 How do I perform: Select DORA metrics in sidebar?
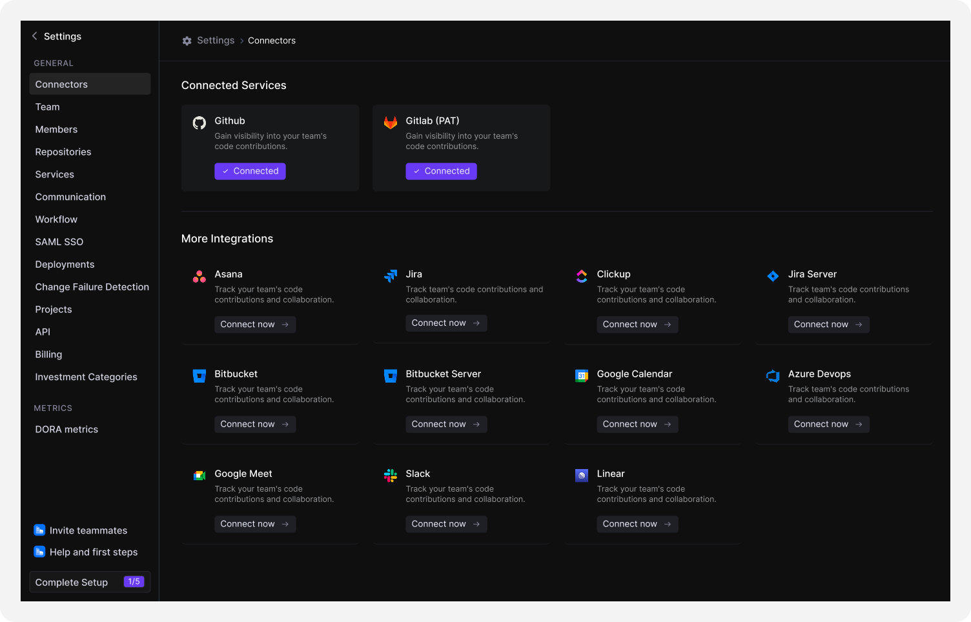tap(66, 430)
